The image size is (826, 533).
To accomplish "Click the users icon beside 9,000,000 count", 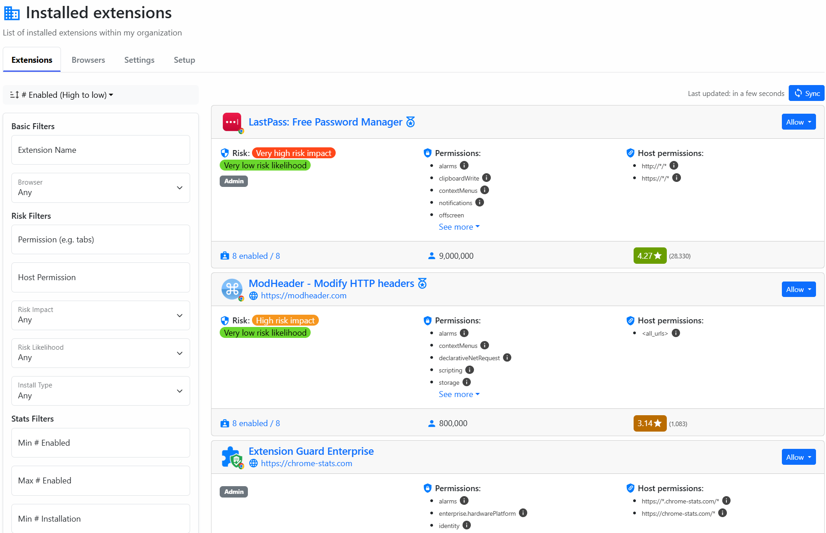I will coord(432,256).
